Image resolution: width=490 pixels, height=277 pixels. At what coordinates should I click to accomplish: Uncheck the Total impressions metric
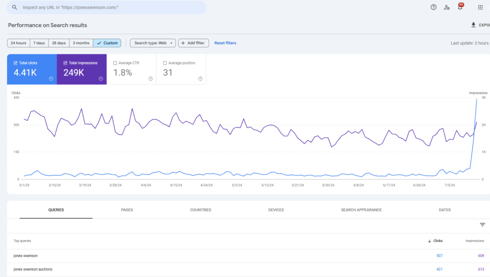(x=66, y=63)
